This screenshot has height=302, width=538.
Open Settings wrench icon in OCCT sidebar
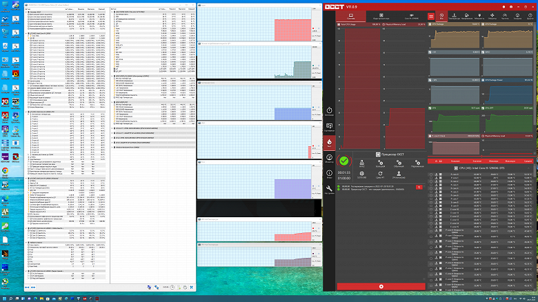[329, 190]
